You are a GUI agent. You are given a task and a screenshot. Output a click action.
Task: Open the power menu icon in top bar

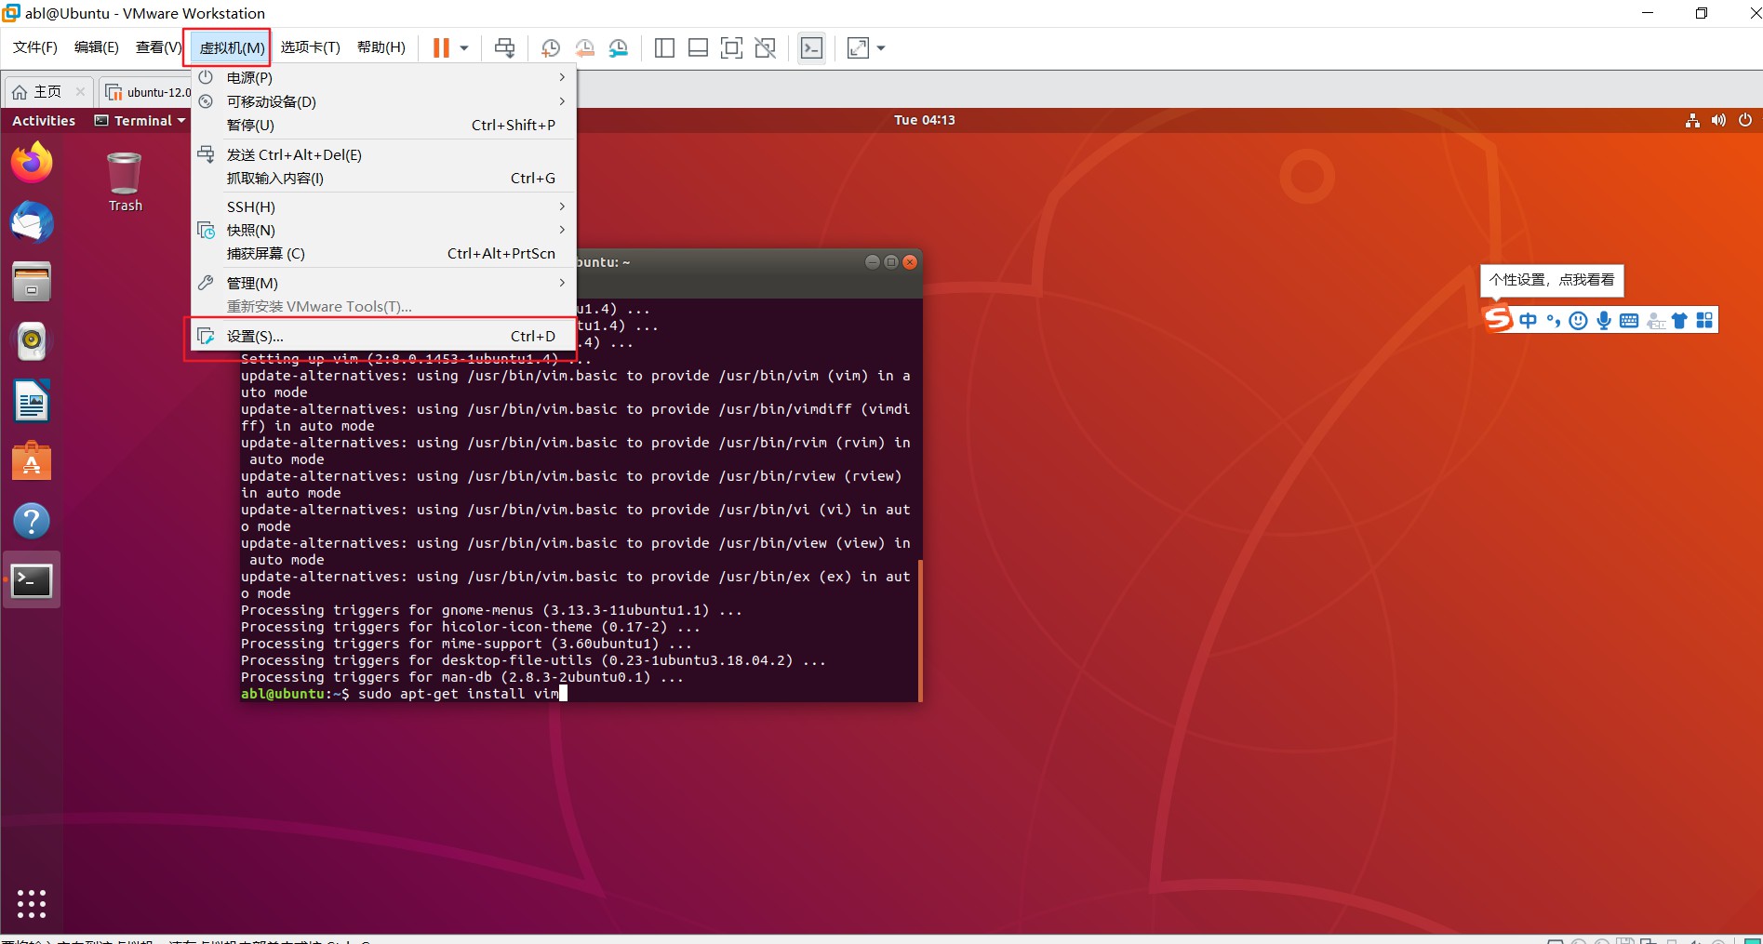(x=1745, y=120)
